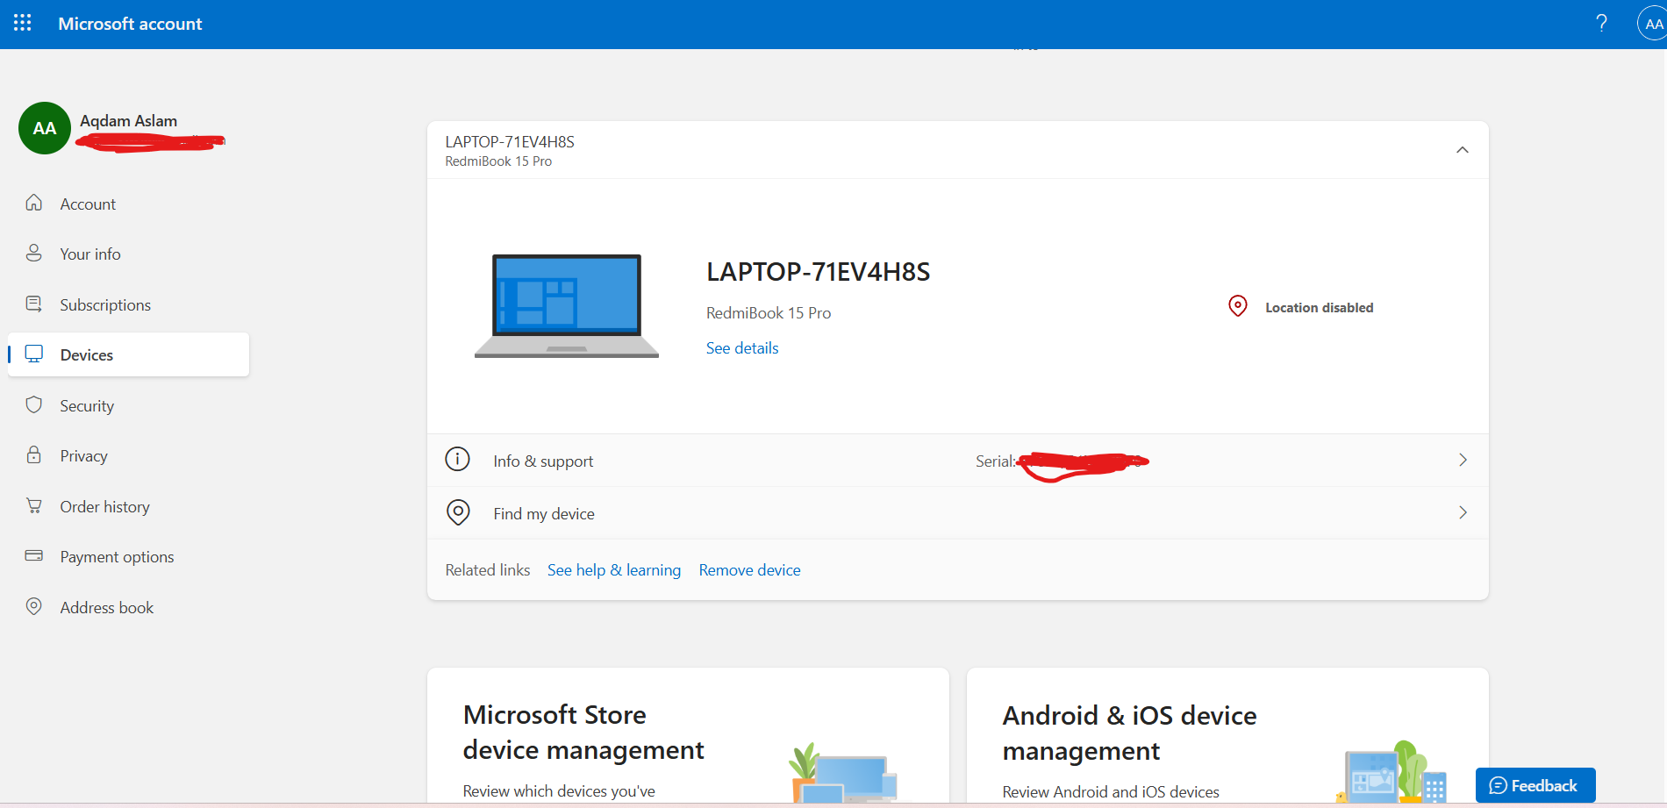Click the Security shield icon
Viewport: 1667px width, 808px height.
click(x=34, y=404)
